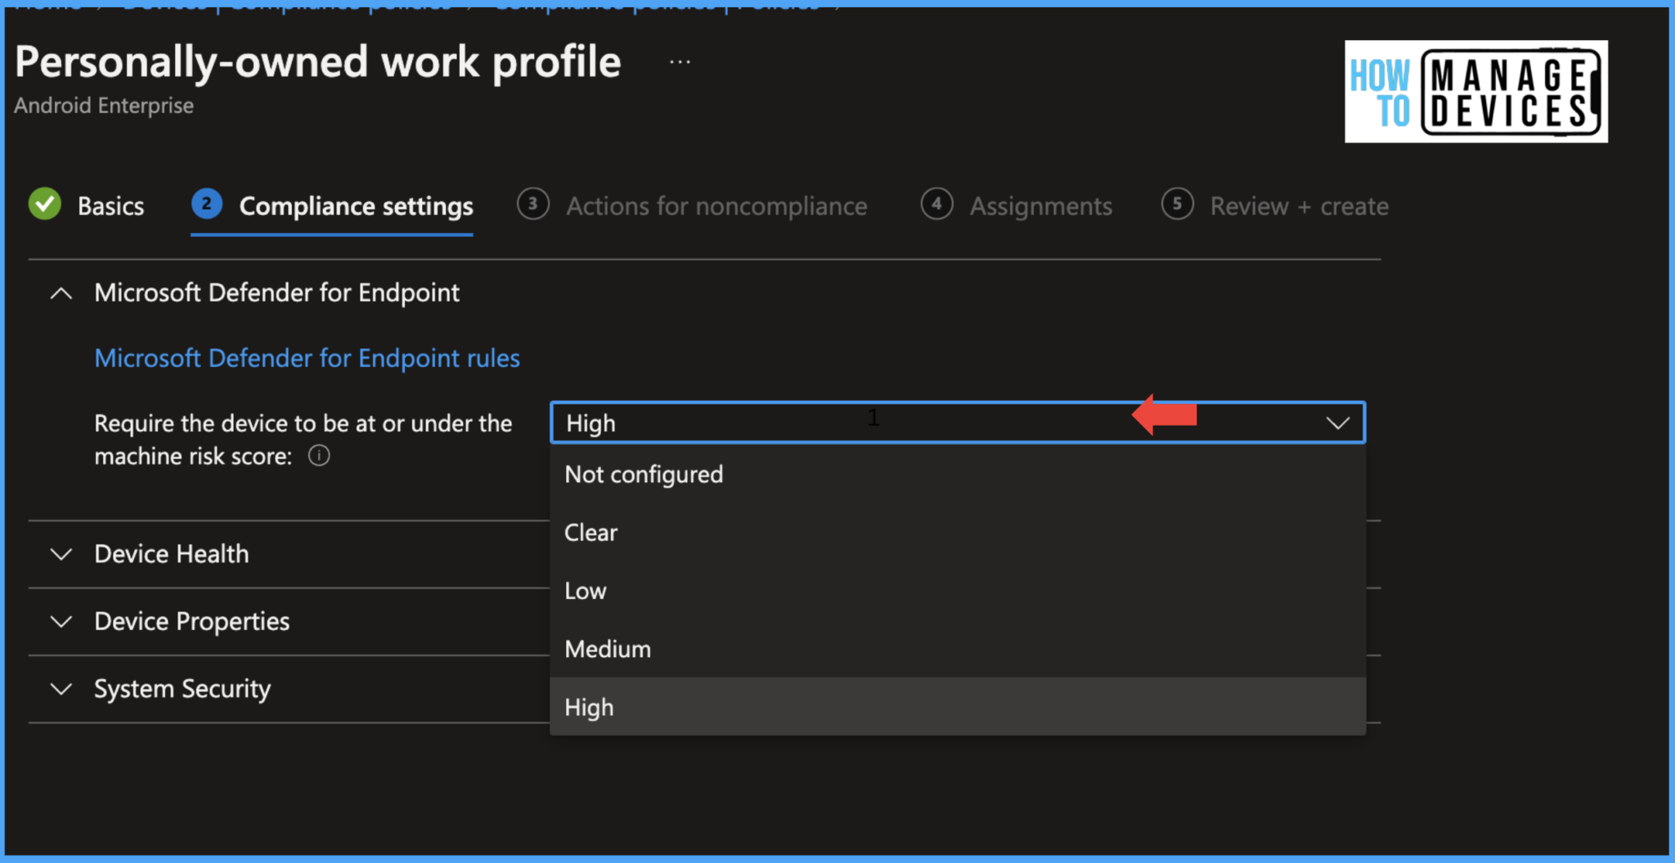
Task: Select the Compliance settings tab
Action: click(x=332, y=206)
